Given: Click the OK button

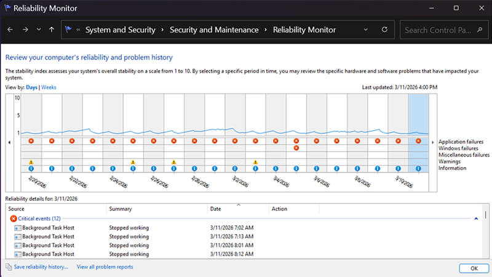Looking at the screenshot, I should point(474,268).
